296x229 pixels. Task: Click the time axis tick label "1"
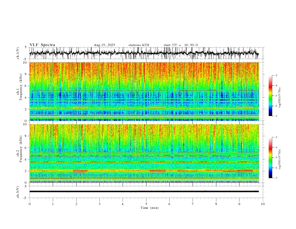[53, 204]
